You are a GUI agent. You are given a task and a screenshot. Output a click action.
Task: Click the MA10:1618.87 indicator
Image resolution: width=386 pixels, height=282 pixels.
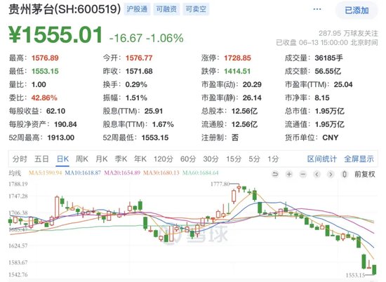[x=83, y=173]
